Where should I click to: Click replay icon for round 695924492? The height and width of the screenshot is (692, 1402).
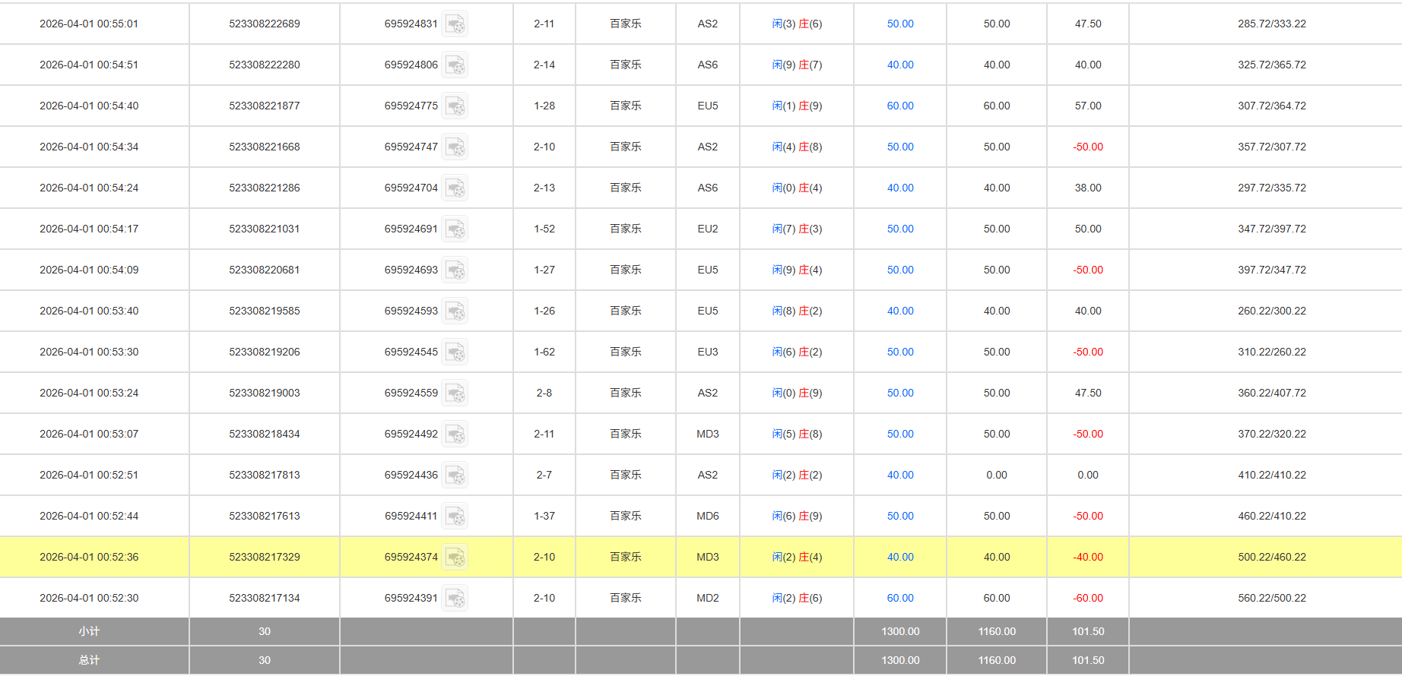pyautogui.click(x=455, y=434)
